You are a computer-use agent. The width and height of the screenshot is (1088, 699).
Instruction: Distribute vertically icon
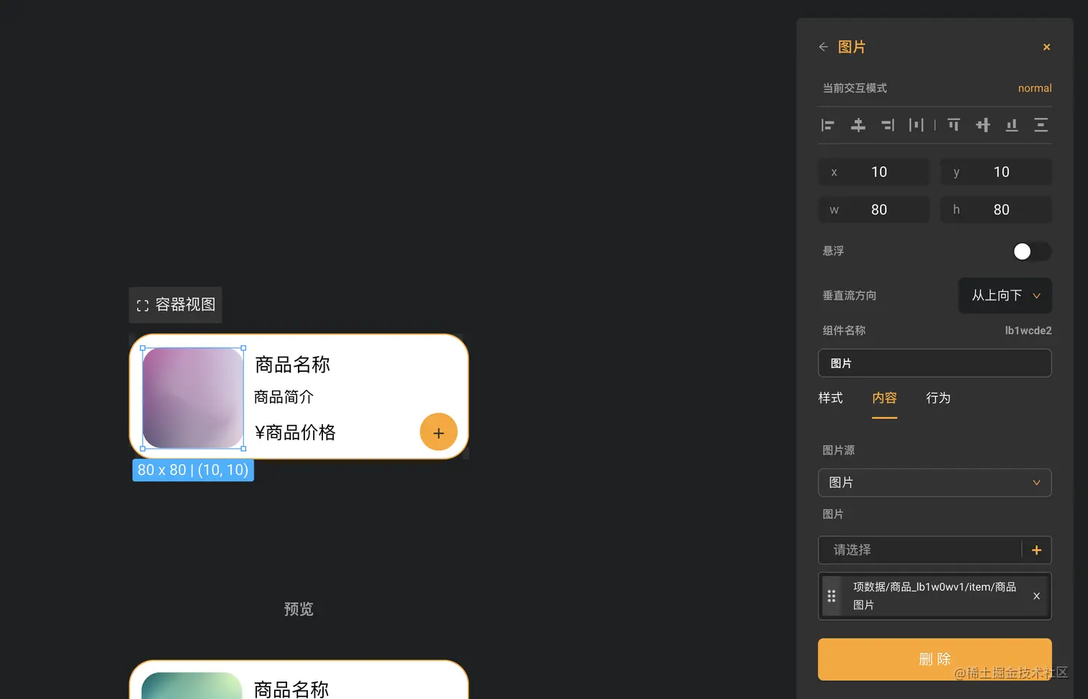coord(1041,125)
